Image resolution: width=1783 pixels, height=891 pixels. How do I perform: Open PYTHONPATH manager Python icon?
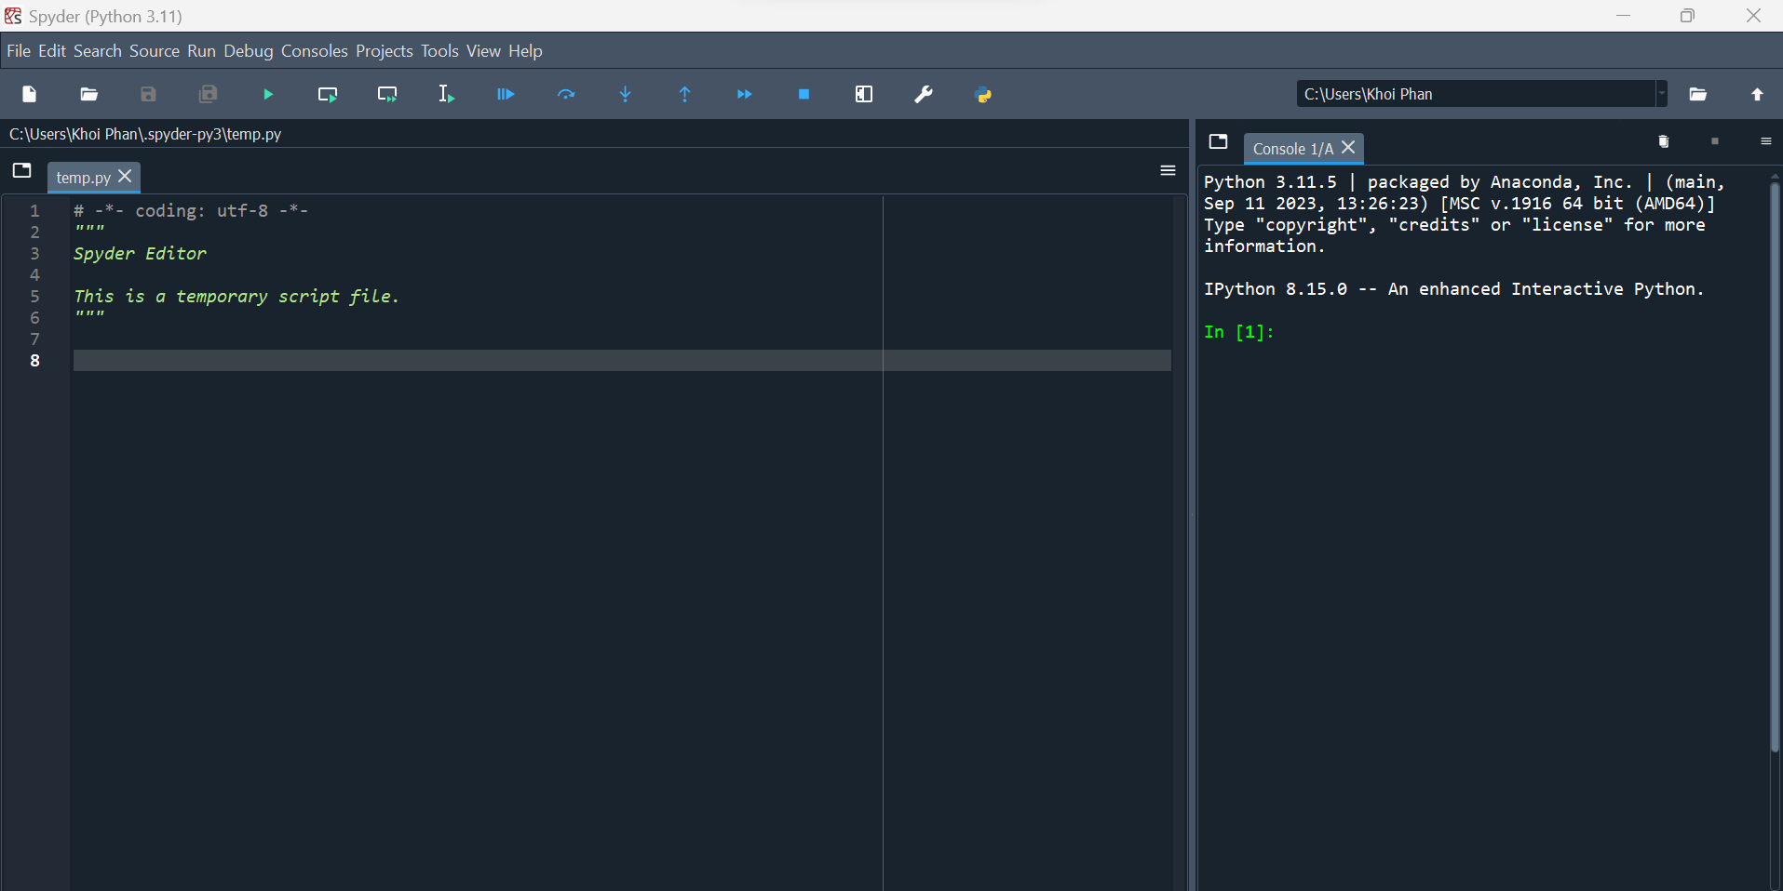[x=983, y=94]
